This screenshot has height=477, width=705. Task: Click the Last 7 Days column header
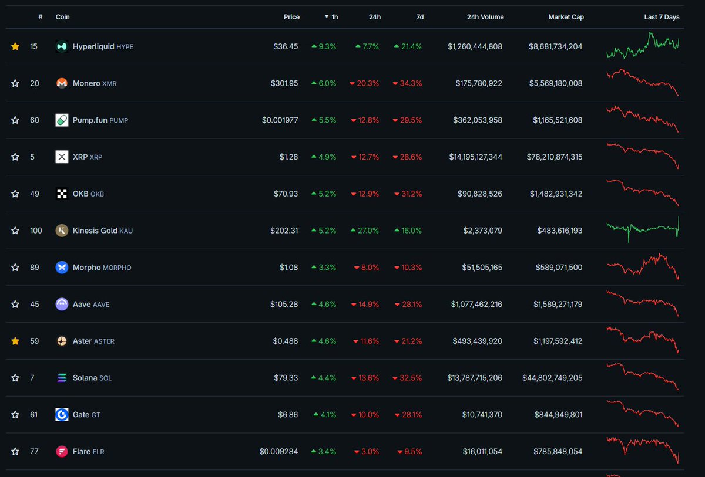(662, 17)
